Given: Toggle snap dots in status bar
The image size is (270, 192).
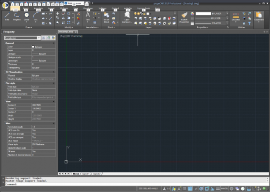Looking at the screenshot, I should click(184, 189).
